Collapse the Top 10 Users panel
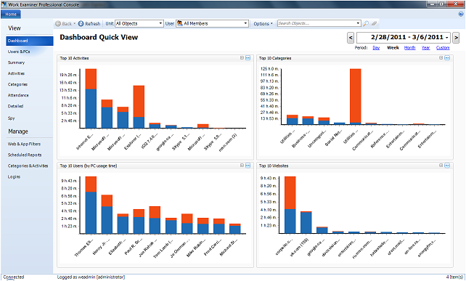Image resolution: width=466 pixels, height=281 pixels. (x=242, y=166)
